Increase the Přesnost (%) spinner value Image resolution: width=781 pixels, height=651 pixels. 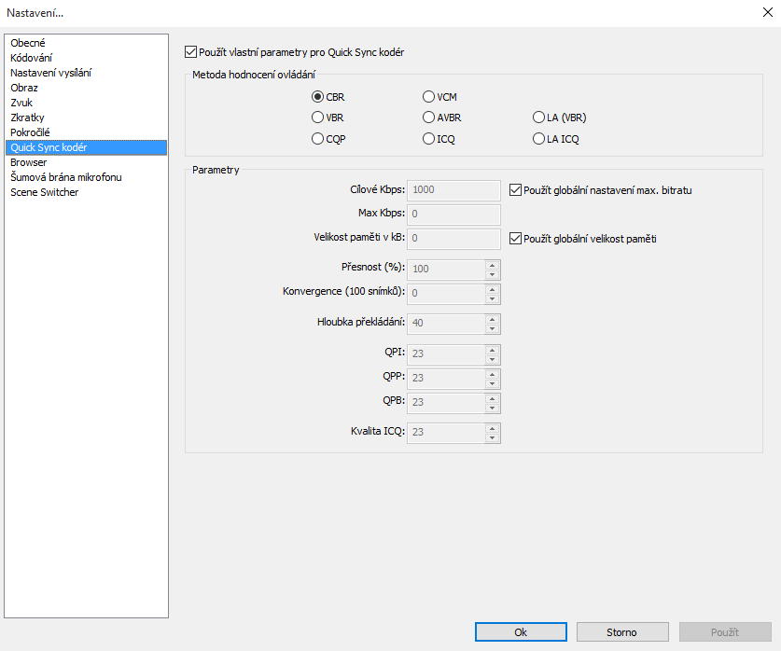492,264
